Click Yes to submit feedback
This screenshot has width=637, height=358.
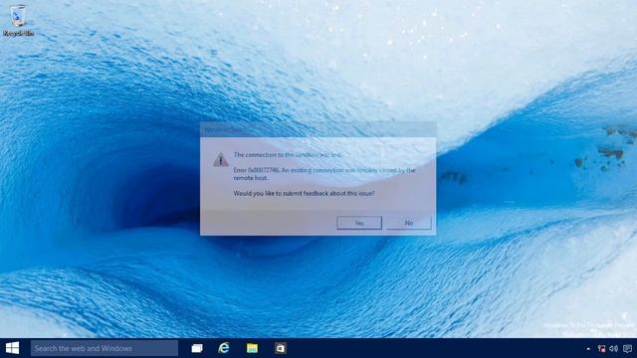[x=359, y=223]
